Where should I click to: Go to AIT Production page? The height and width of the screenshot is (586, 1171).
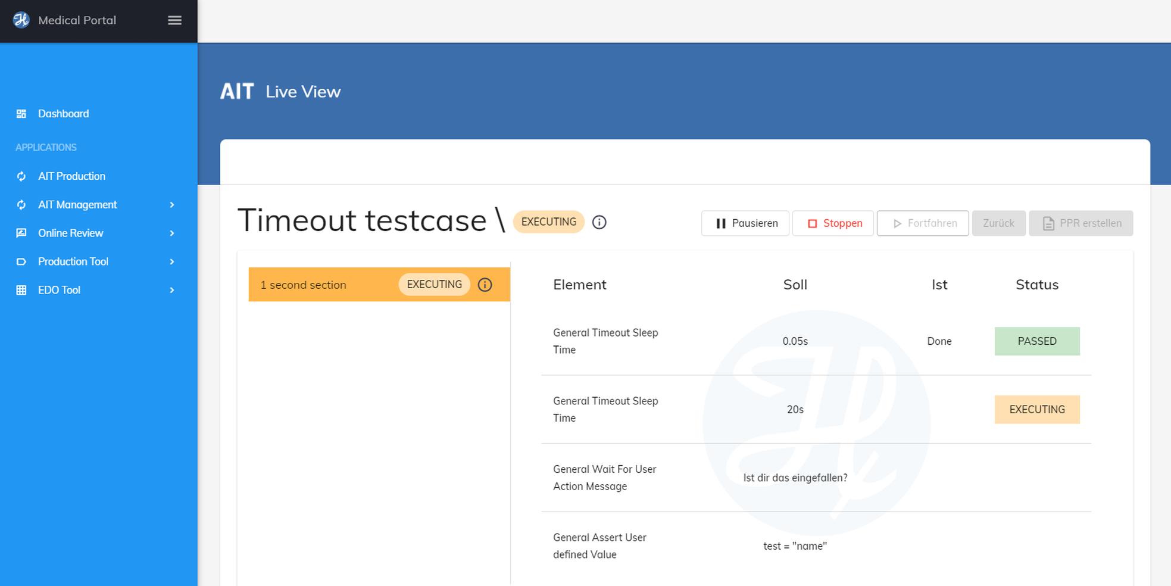pyautogui.click(x=71, y=176)
